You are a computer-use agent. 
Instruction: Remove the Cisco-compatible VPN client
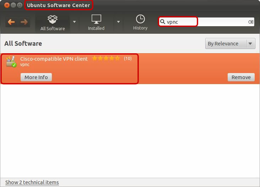pos(241,77)
